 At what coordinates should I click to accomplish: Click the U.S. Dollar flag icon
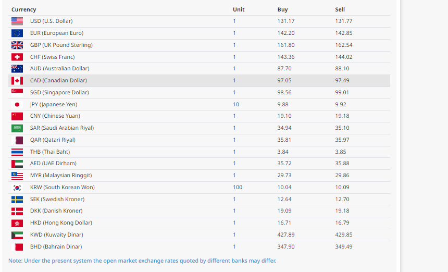tap(17, 21)
